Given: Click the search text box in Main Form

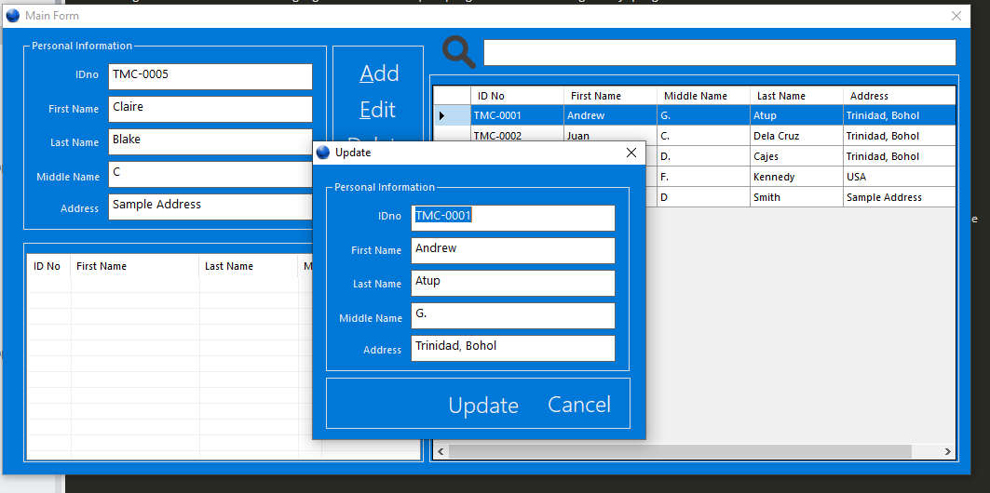Looking at the screenshot, I should [x=720, y=52].
